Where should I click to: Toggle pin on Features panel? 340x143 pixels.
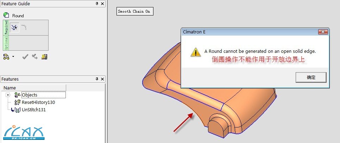pos(97,79)
